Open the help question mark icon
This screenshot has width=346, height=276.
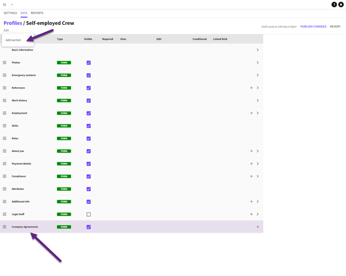click(x=334, y=5)
